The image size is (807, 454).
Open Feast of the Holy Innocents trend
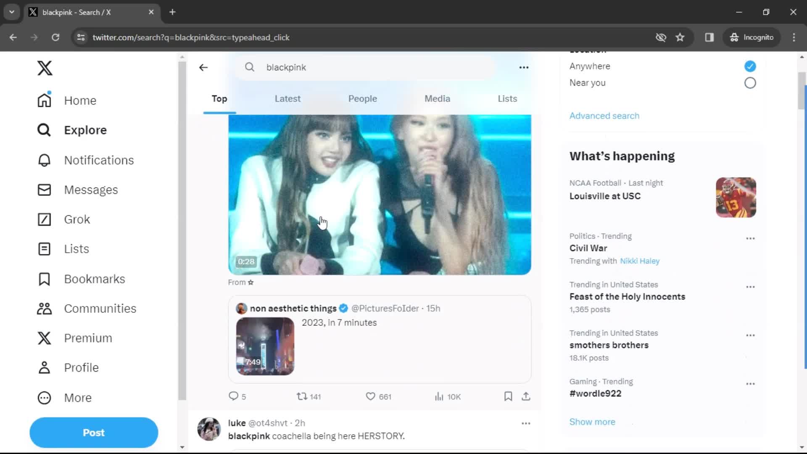(x=627, y=297)
